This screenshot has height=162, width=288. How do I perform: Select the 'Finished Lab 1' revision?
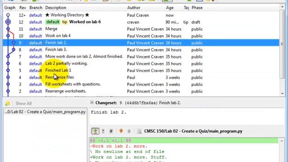click(x=141, y=70)
